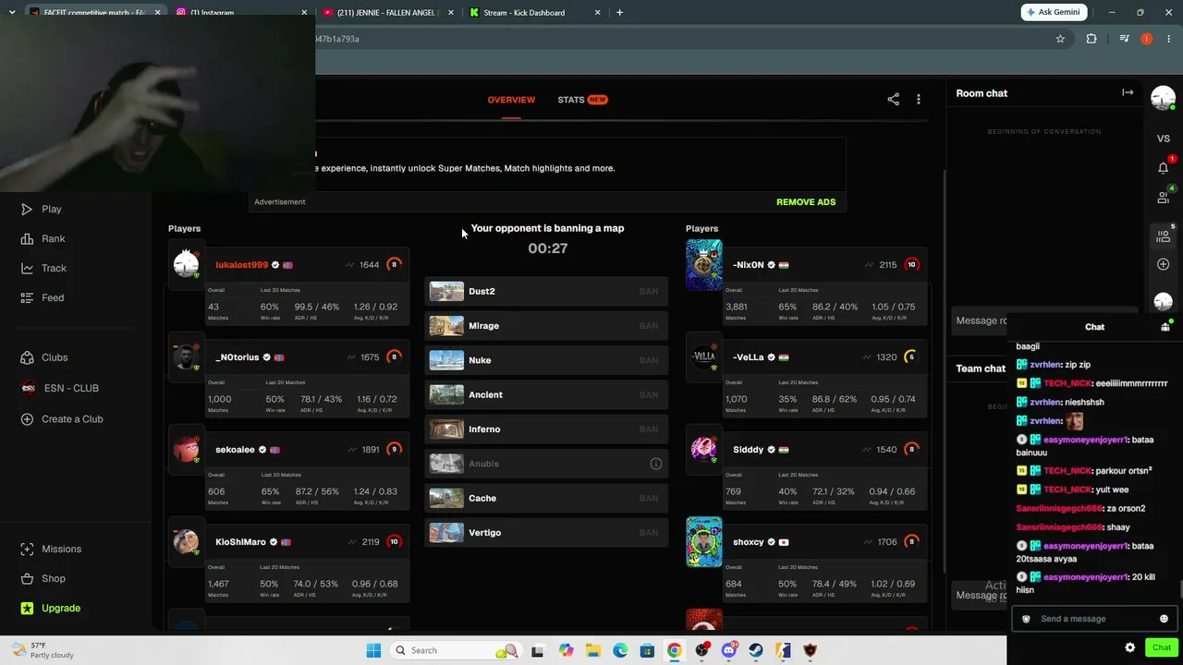Viewport: 1183px width, 665px height.
Task: Click shoxcy's player avatar
Action: coord(704,542)
